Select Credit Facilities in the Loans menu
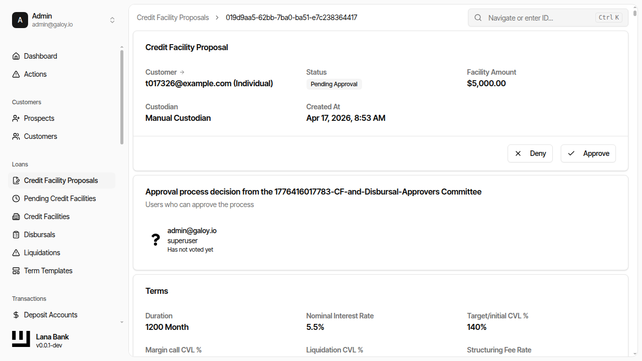Screen dimensions: 642x361 pyautogui.click(x=46, y=216)
